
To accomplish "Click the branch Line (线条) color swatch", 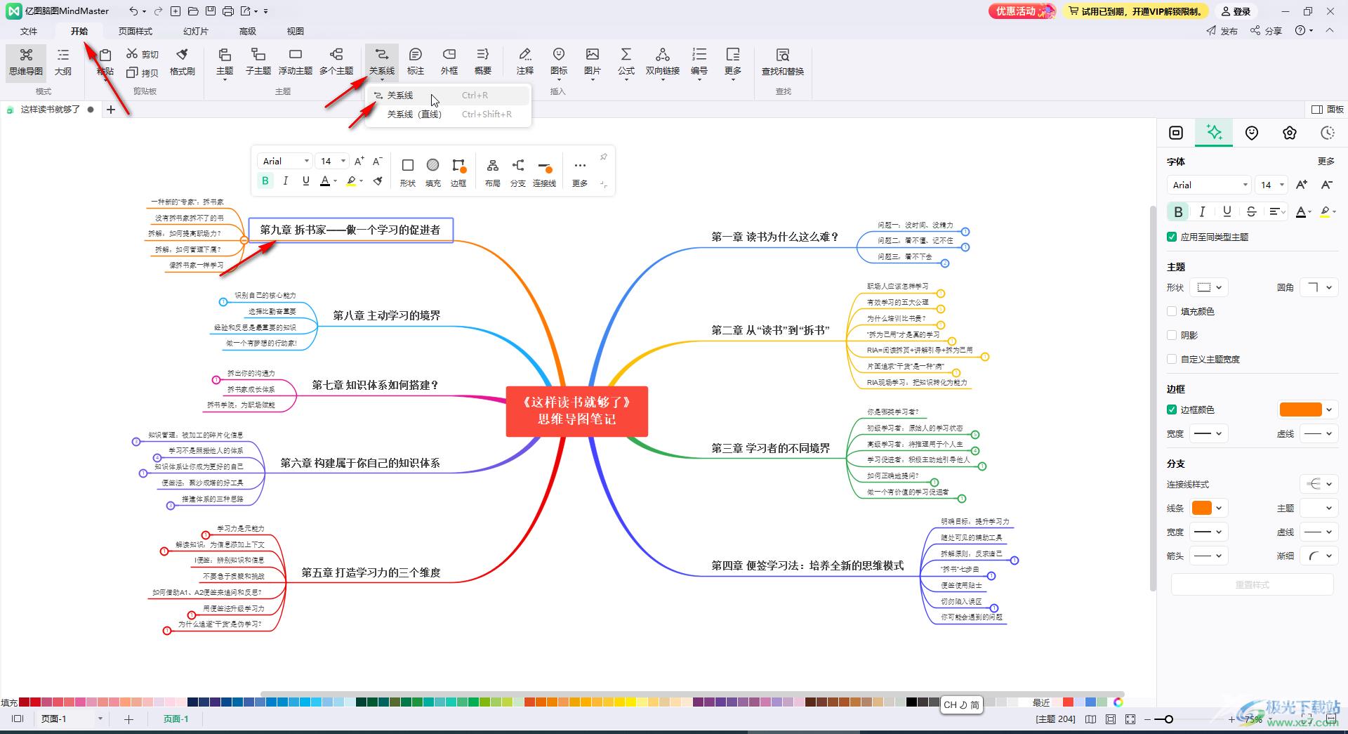I will [1202, 508].
